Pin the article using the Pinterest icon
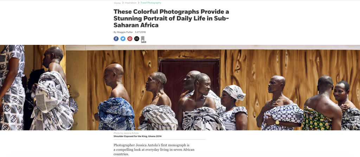This screenshot has width=360, height=157. pos(130,39)
